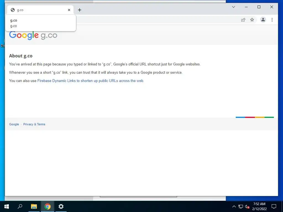Open the Windows Start menu

pos(7,206)
